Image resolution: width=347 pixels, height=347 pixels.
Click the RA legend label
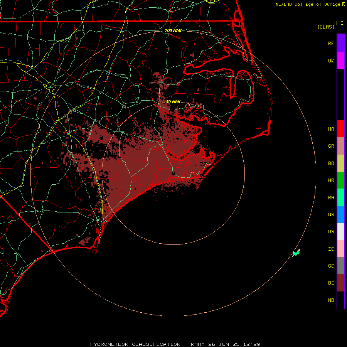[331, 197]
